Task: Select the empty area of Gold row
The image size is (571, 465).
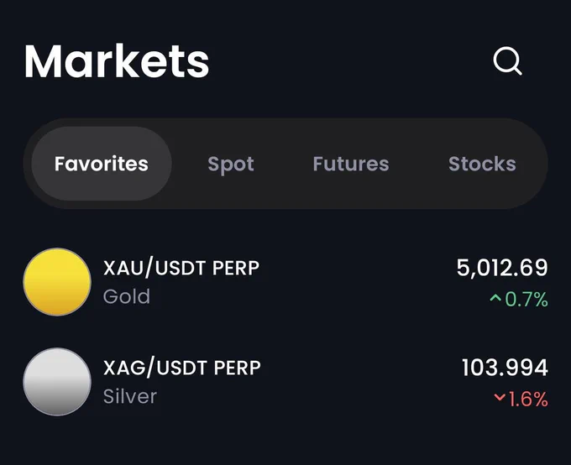Action: tap(357, 282)
